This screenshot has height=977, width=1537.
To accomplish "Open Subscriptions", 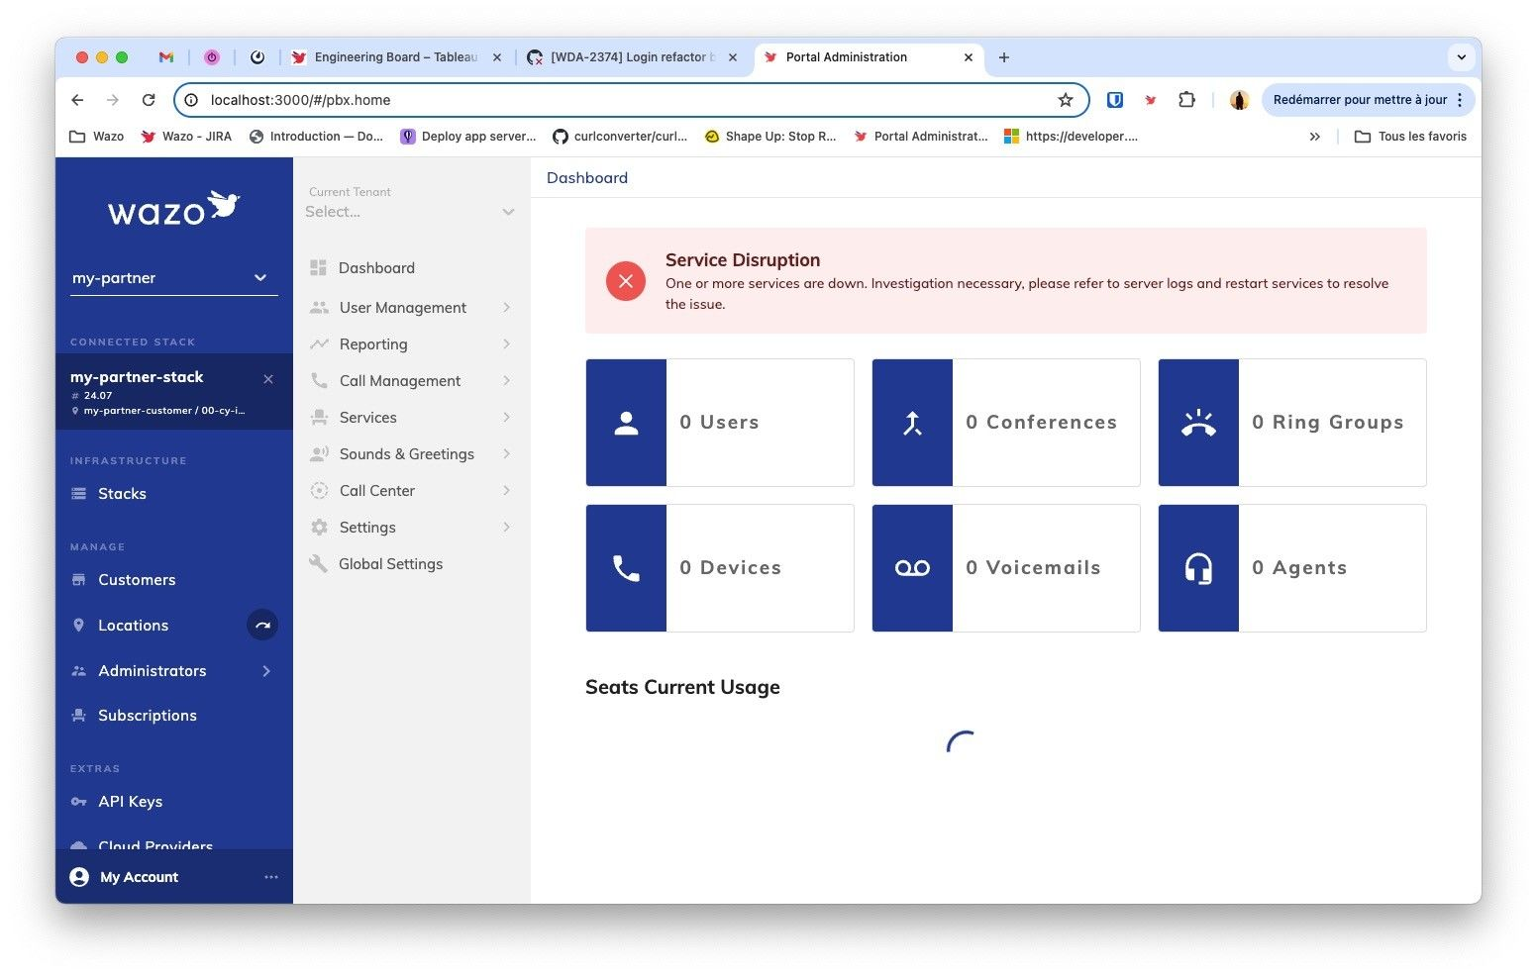I will click(x=148, y=716).
